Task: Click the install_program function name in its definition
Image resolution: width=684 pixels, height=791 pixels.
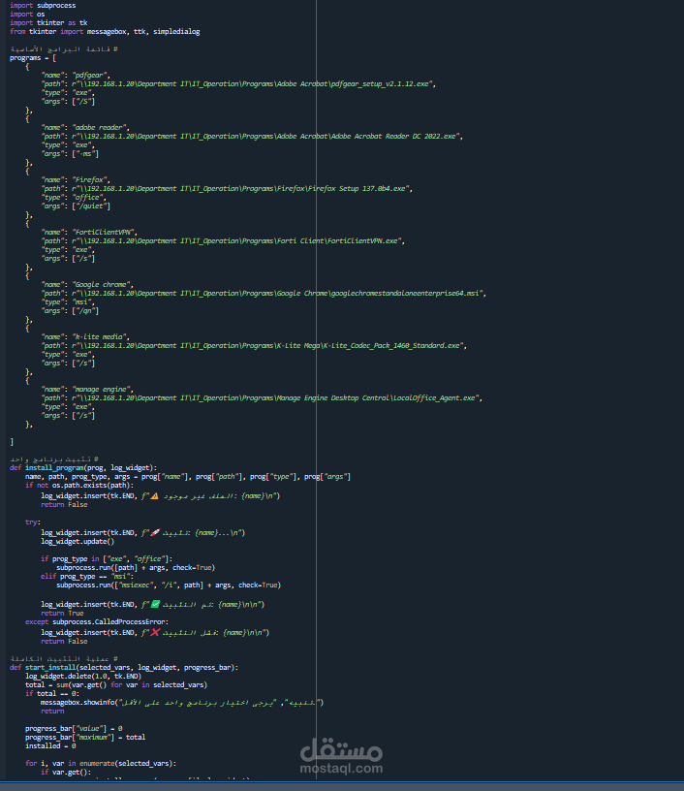Action: (54, 467)
